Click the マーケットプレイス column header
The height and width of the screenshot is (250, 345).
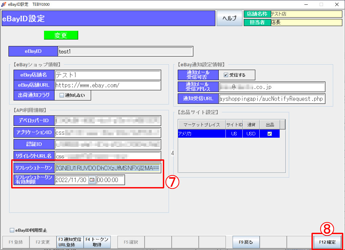coord(202,124)
